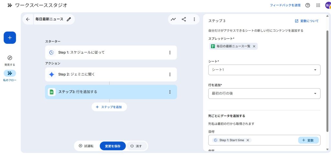Click the 変数 button in 日付 field
Screen dimensions: 331x158
click(308, 140)
